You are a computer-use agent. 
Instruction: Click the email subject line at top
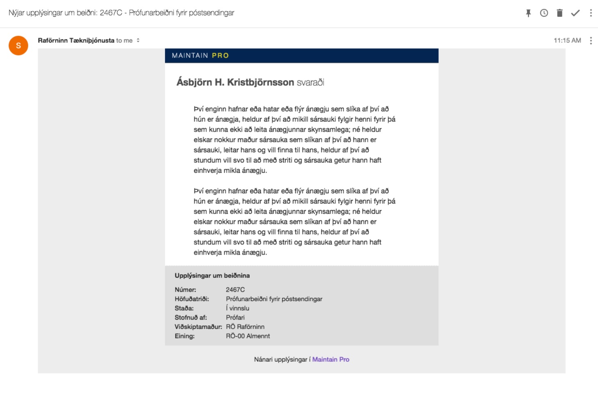point(121,13)
